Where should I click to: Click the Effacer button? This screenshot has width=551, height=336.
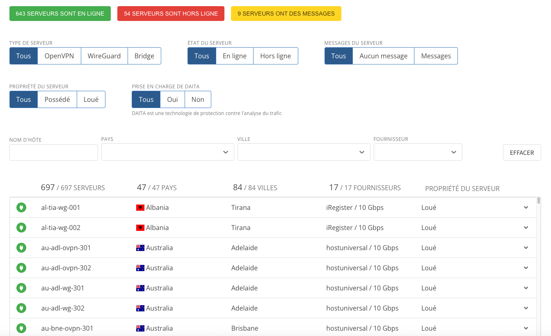click(x=522, y=152)
